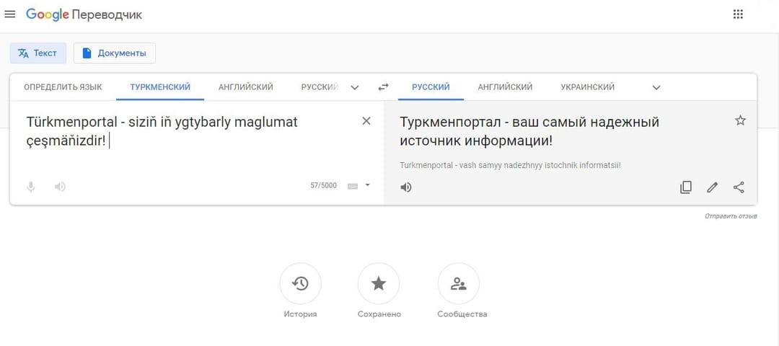
Task: Select the Текст translation mode
Action: [38, 53]
